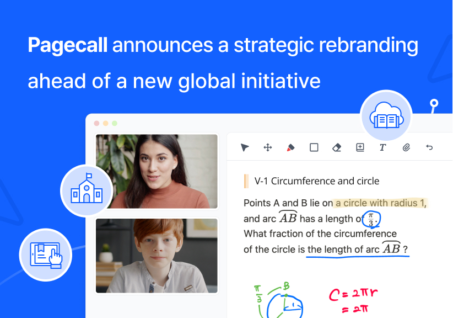
Task: Select the rectangle shape tool
Action: tap(314, 147)
